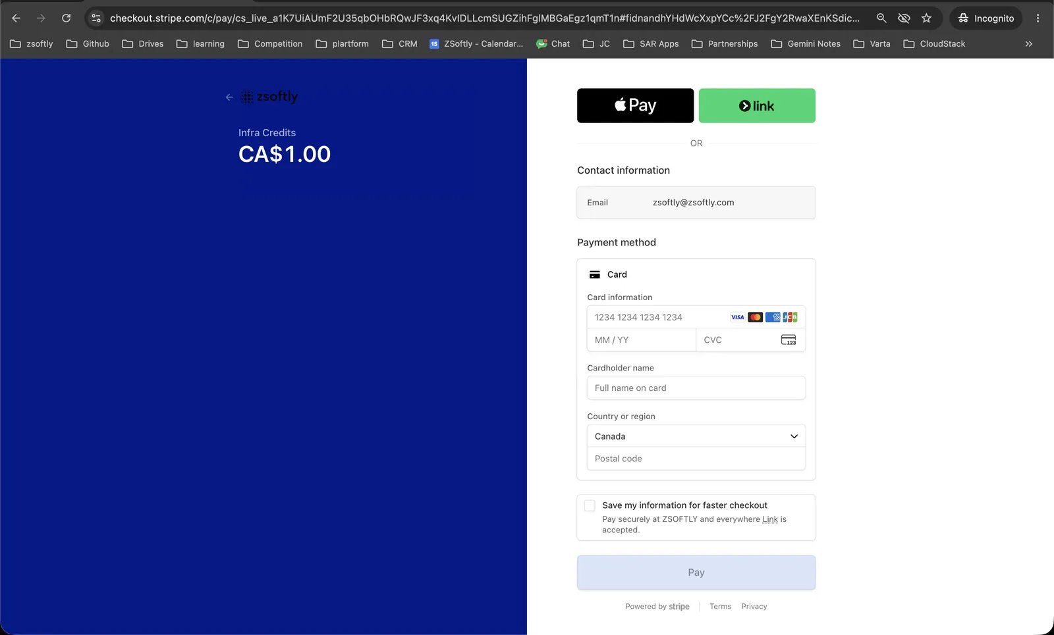Image resolution: width=1054 pixels, height=635 pixels.
Task: Open the Partnerships bookmarks folder
Action: coord(725,44)
